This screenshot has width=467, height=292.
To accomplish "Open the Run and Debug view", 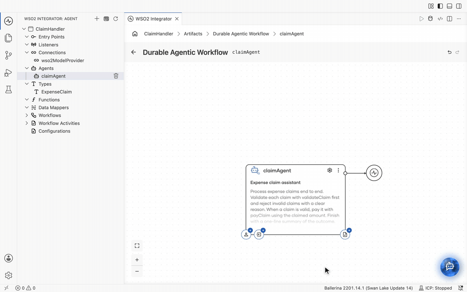I will pos(9,72).
